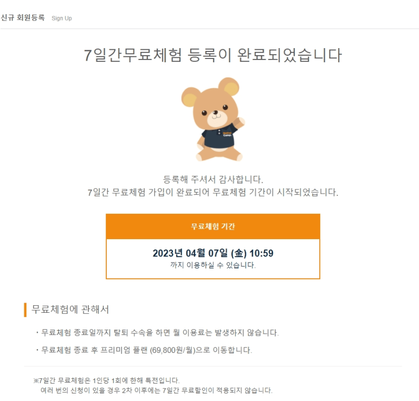The width and height of the screenshot is (419, 401).
Task: Click the '7일간무료체험 등록이 완료되었습니다' headline
Action: [212, 55]
